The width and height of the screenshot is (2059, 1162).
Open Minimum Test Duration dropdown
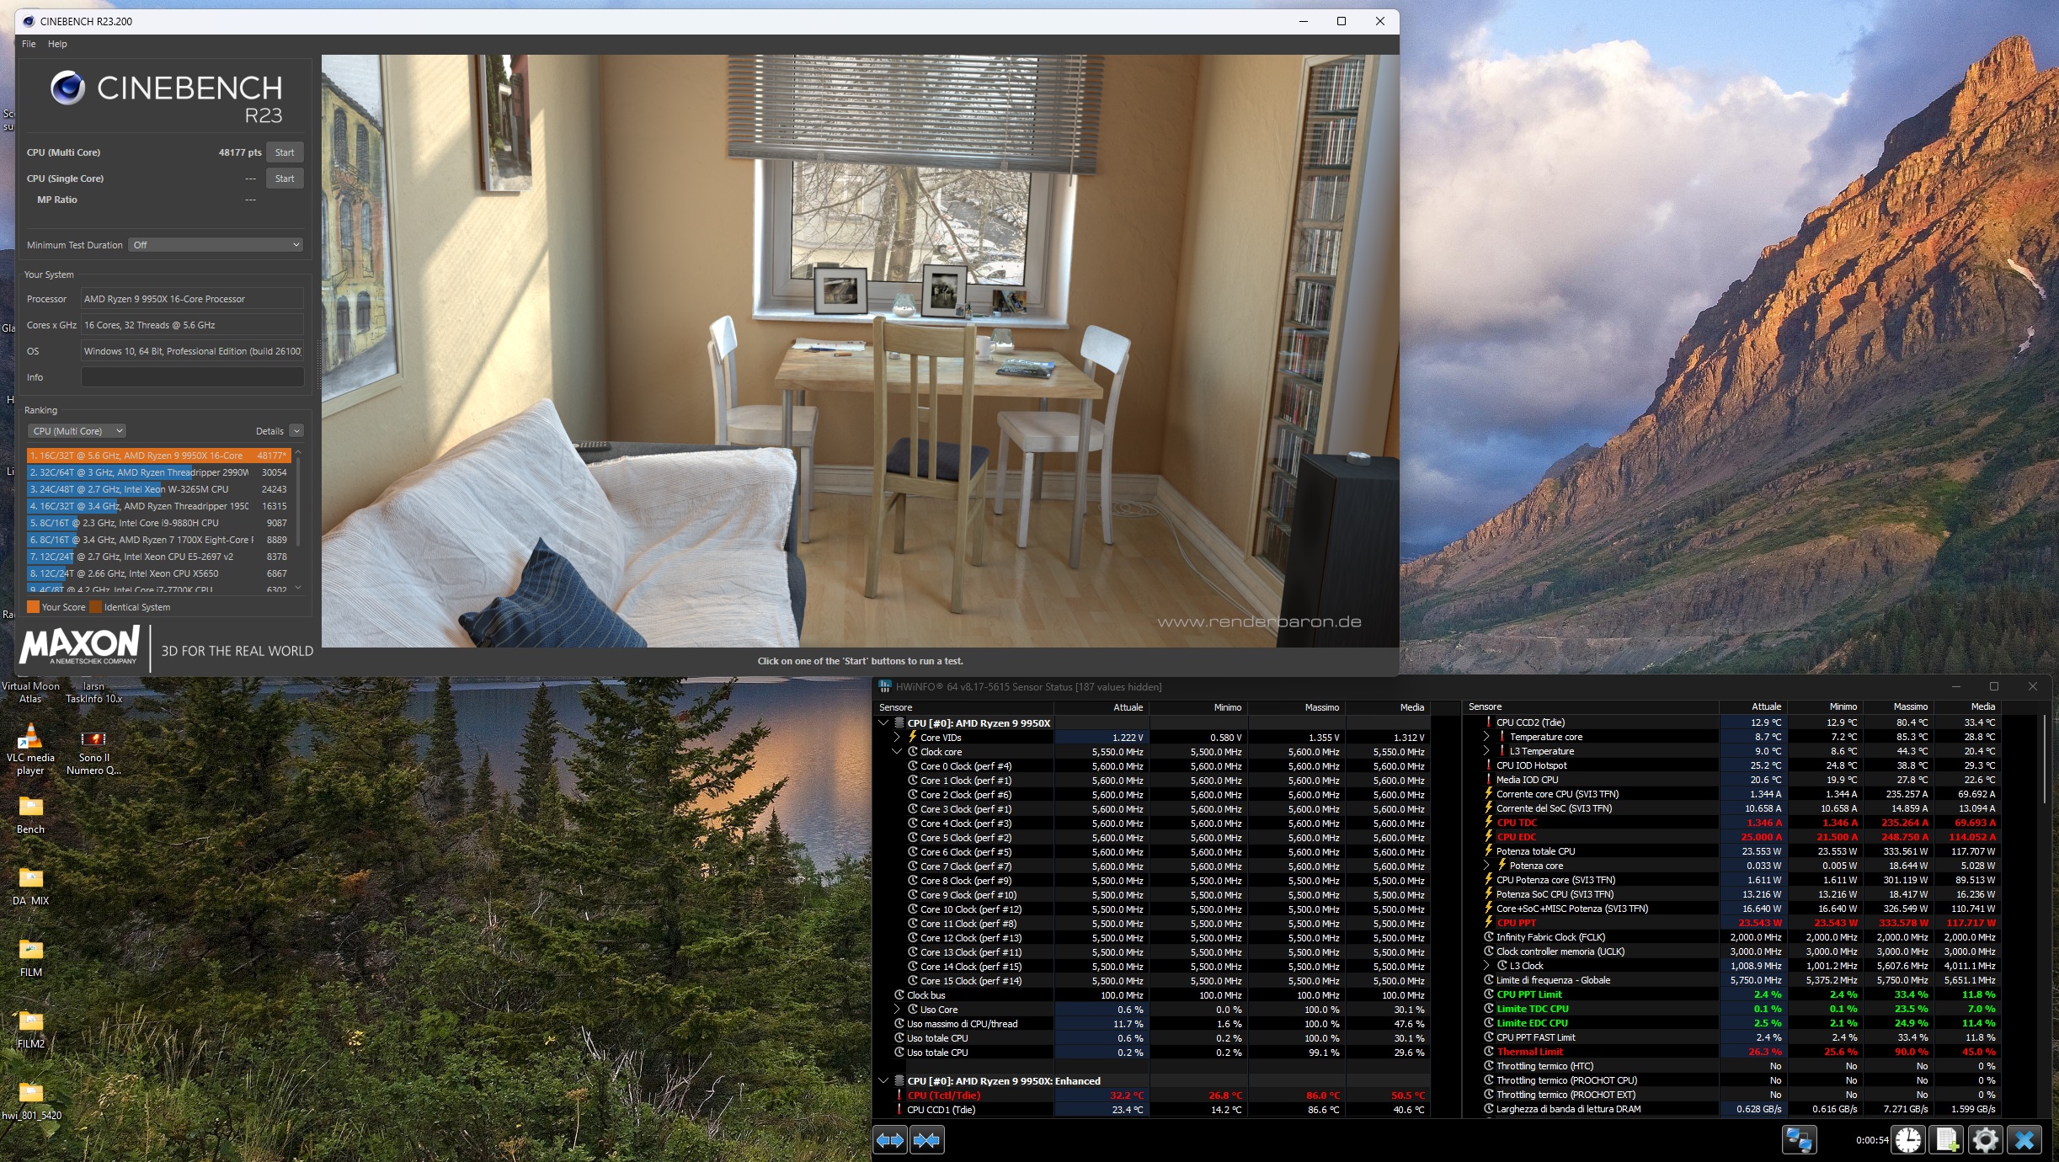[x=216, y=245]
